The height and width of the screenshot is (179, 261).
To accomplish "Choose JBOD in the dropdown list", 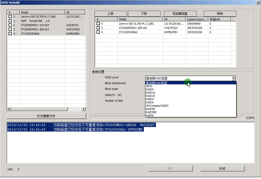I will [x=149, y=86].
